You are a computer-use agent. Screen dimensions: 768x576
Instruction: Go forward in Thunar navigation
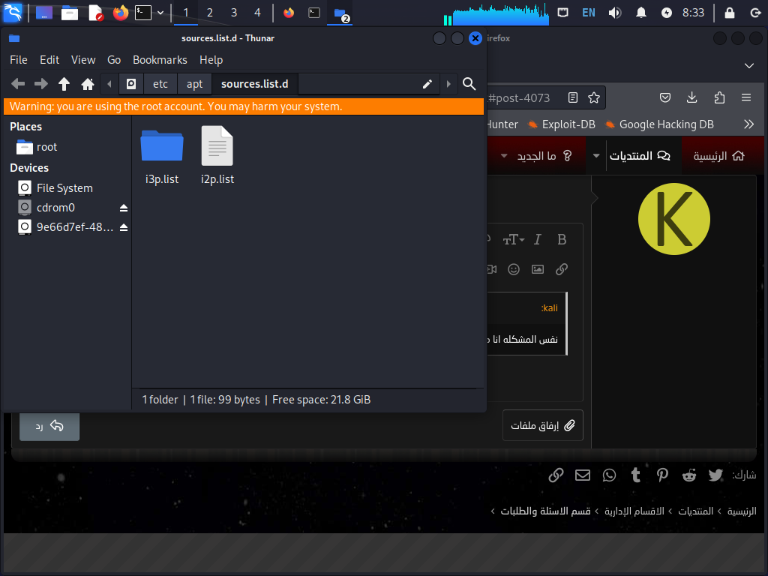41,84
